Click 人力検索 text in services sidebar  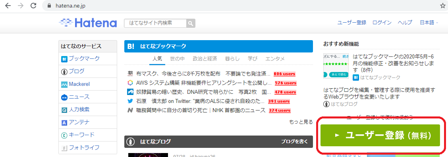pyautogui.click(x=79, y=110)
